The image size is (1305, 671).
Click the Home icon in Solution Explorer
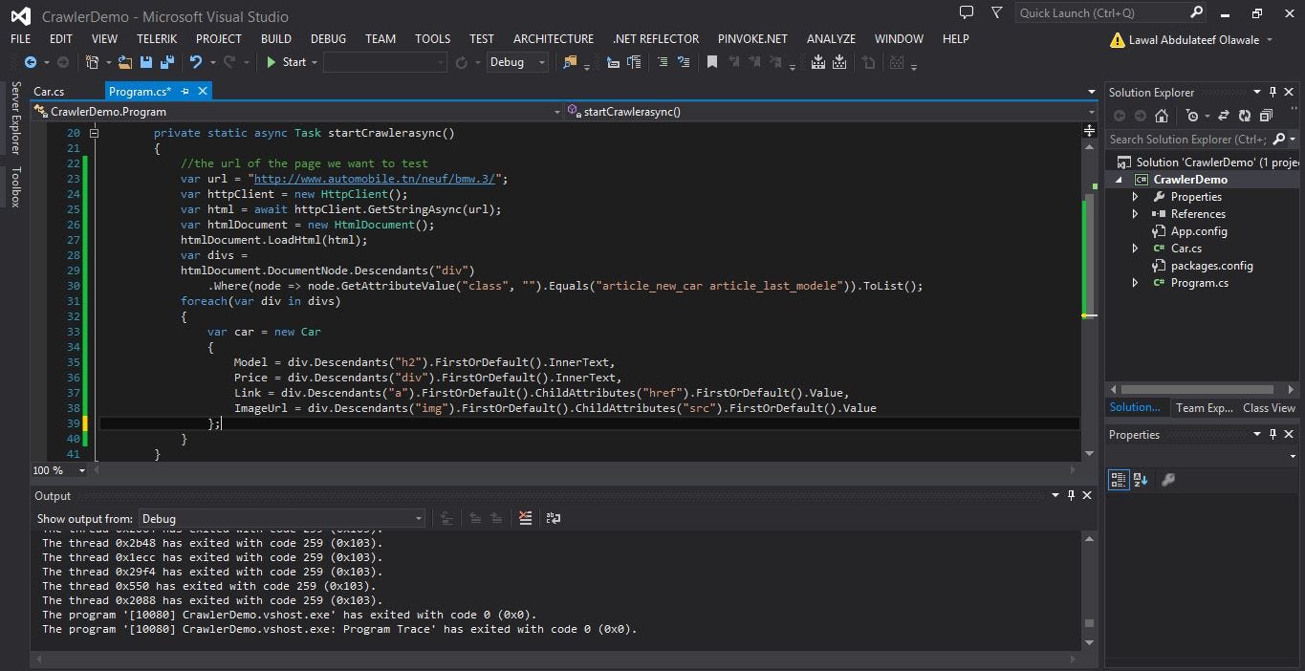click(1161, 116)
